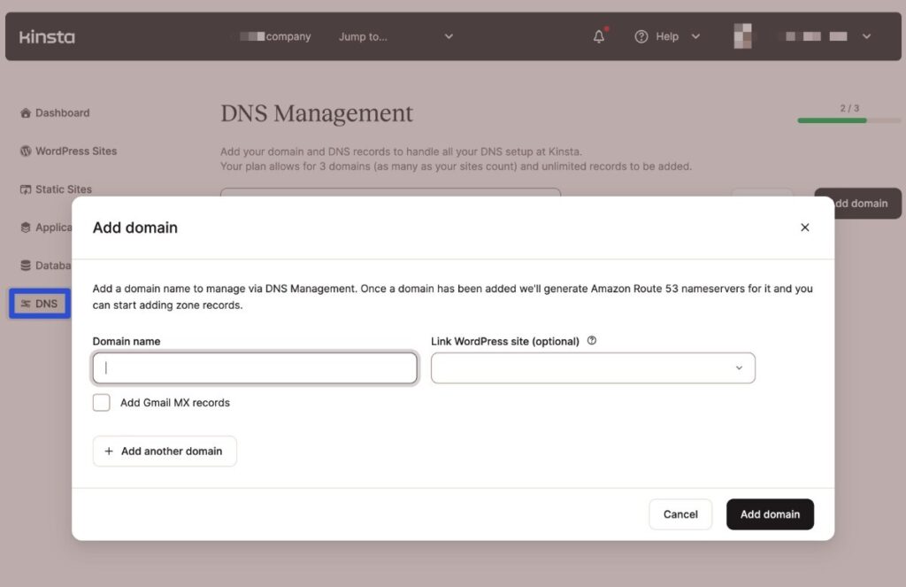
Task: Click the Databases sidebar icon
Action: (24, 265)
